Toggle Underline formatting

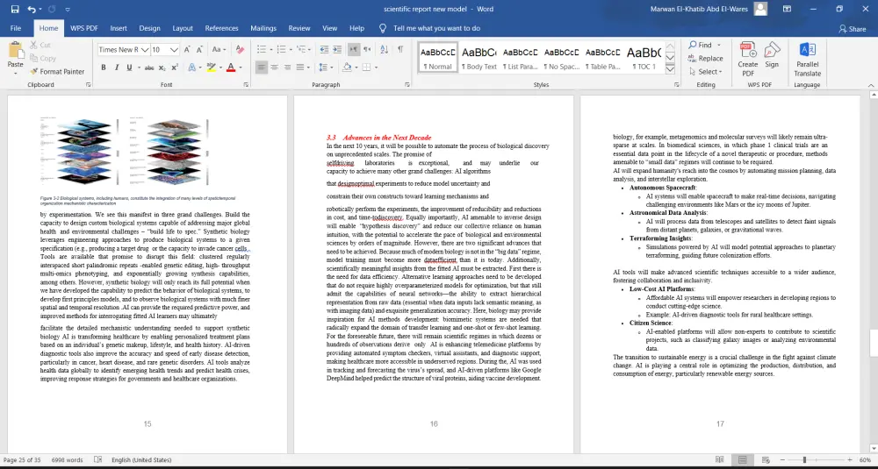pos(129,68)
